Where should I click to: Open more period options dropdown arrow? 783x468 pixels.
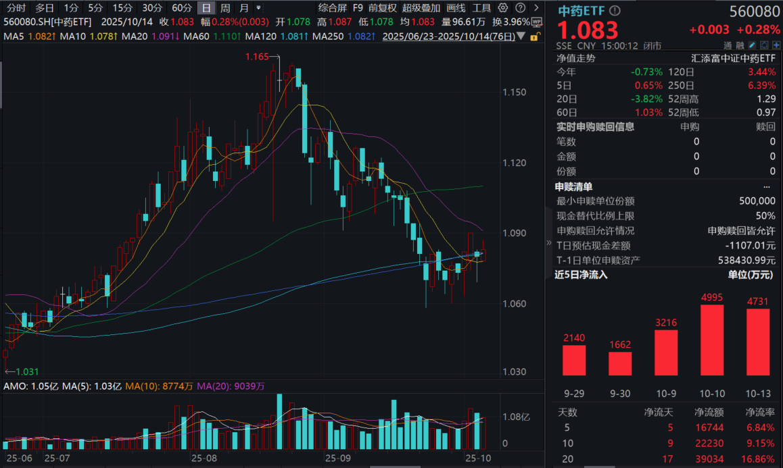coord(258,8)
